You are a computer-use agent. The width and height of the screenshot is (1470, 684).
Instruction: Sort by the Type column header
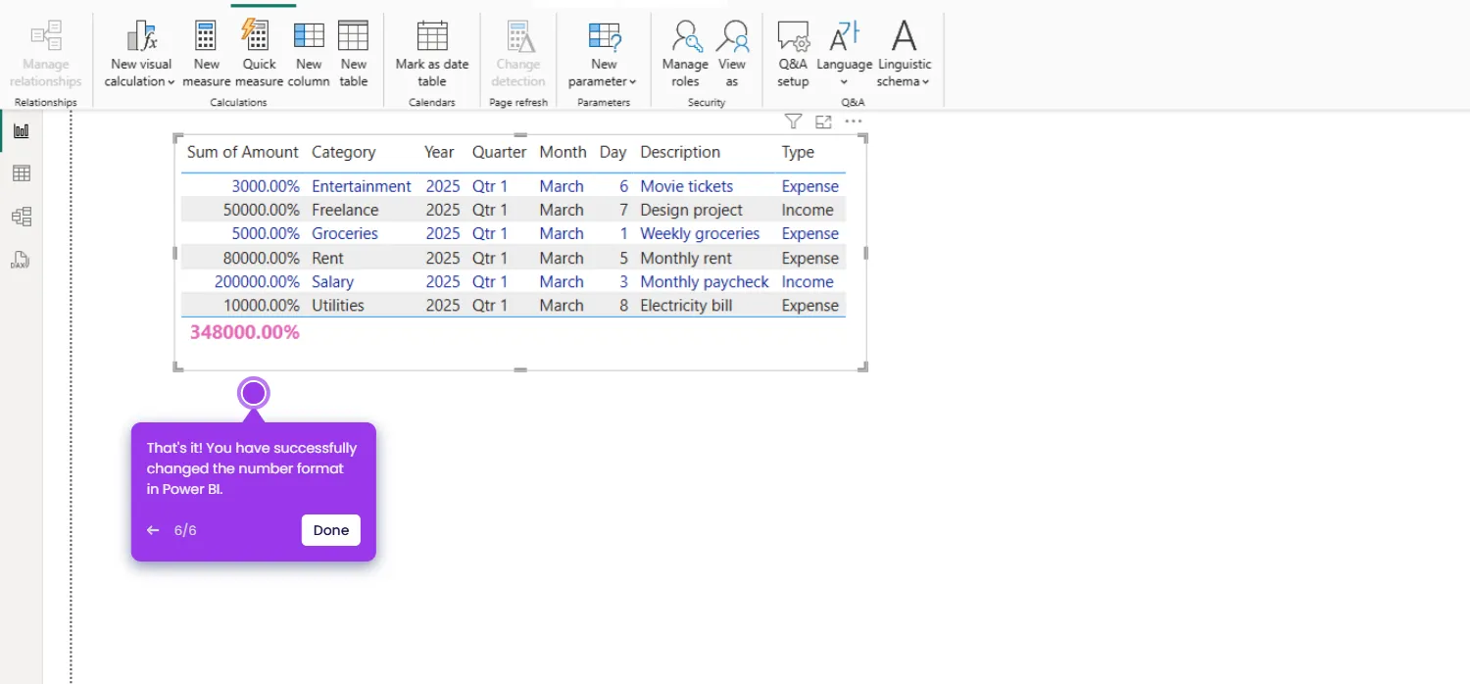tap(798, 152)
